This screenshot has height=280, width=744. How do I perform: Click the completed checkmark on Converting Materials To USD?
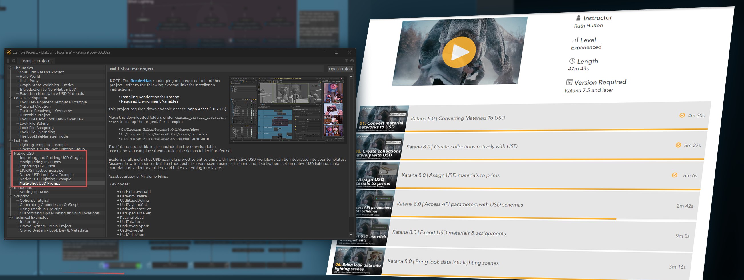pyautogui.click(x=682, y=115)
